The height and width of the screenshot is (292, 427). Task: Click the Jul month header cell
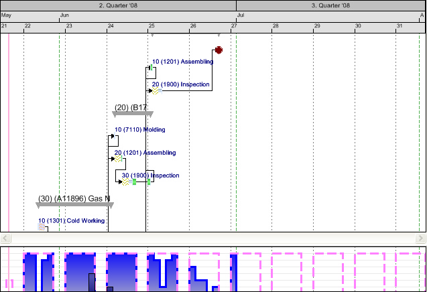pyautogui.click(x=330, y=15)
